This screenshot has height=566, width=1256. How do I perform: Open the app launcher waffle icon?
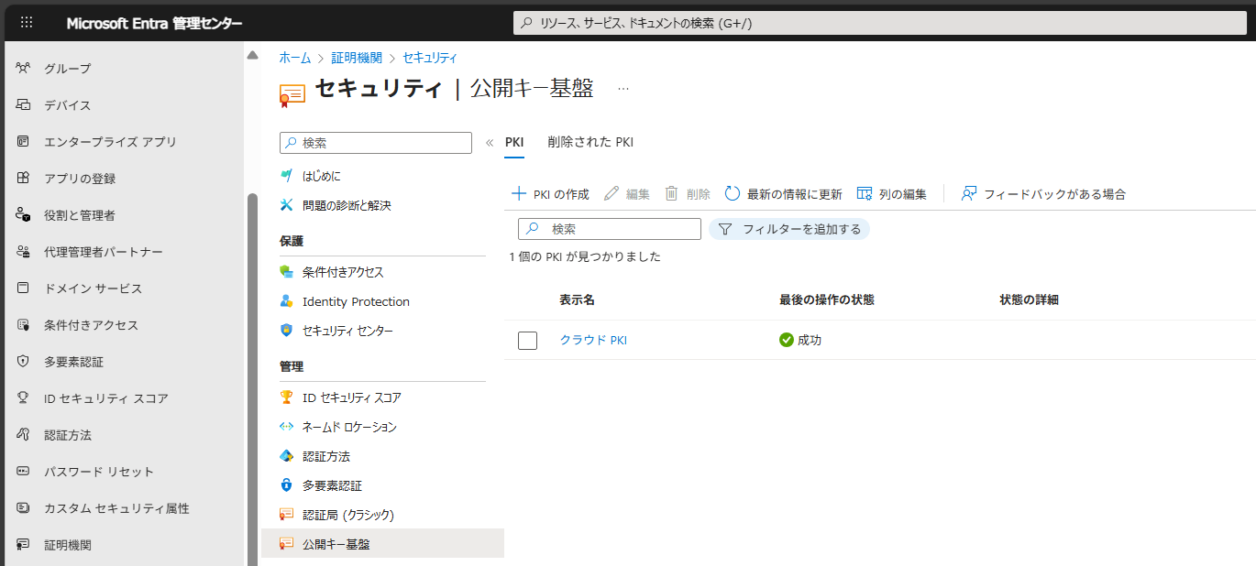(26, 23)
